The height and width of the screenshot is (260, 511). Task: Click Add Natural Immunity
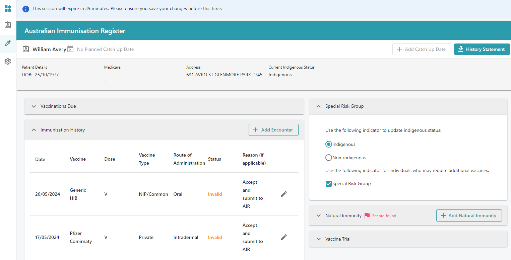[469, 215]
